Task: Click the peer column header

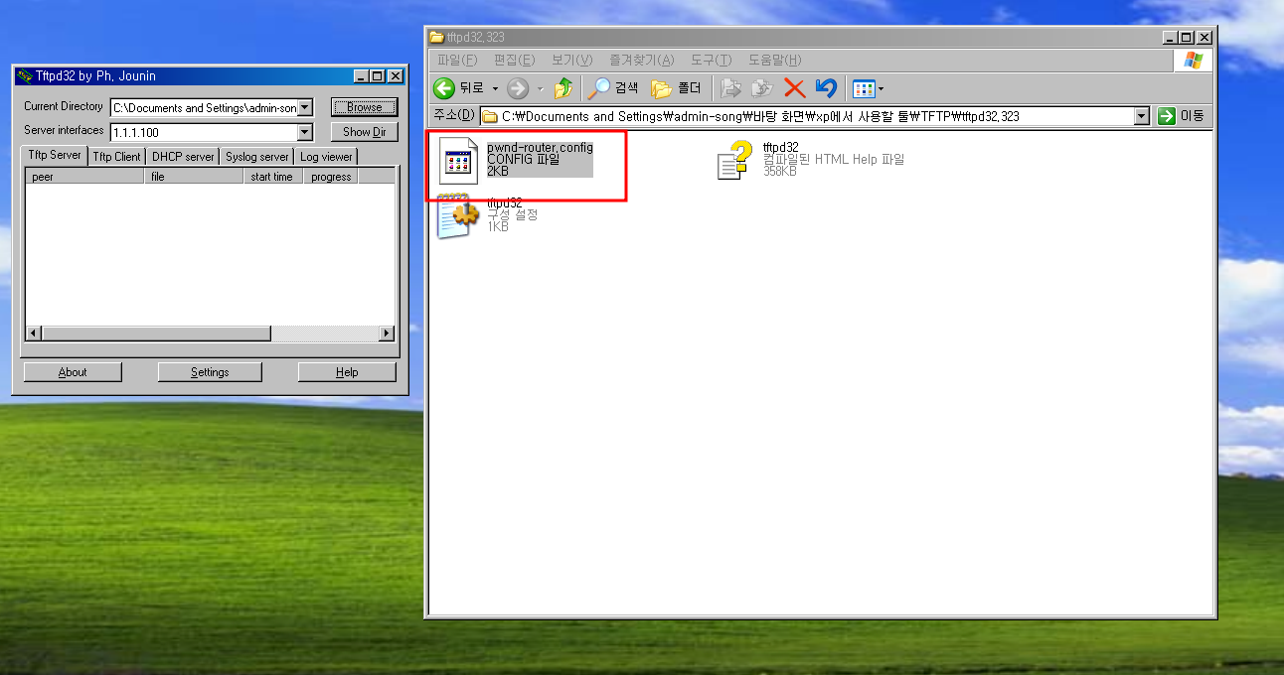Action: 84,177
